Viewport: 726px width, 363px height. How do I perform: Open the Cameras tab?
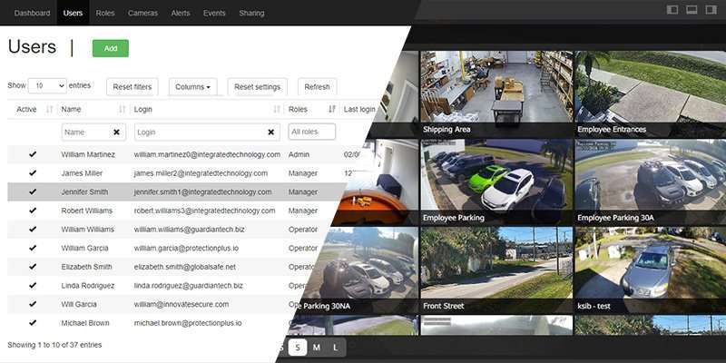click(x=142, y=13)
